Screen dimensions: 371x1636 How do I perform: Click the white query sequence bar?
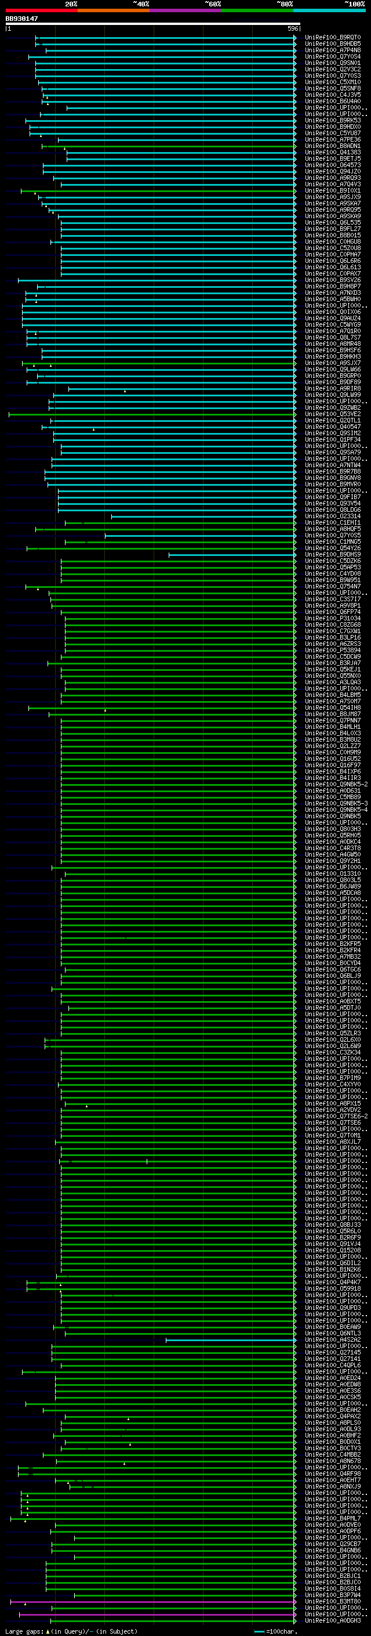153,24
